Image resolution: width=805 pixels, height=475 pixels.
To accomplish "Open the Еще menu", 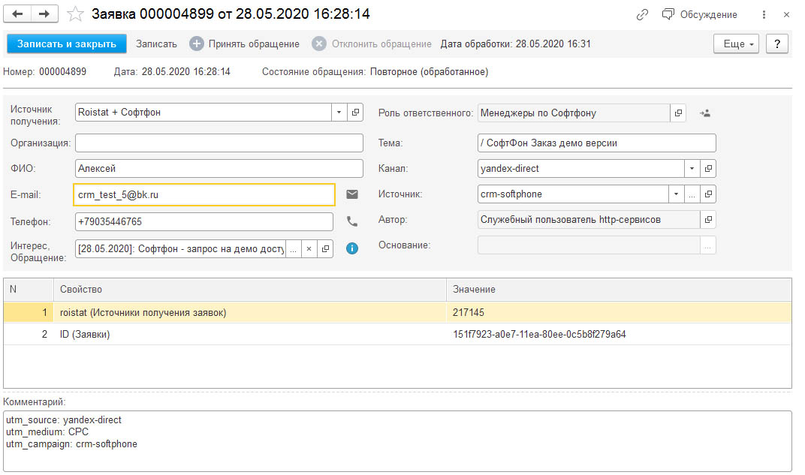I will pyautogui.click(x=737, y=44).
